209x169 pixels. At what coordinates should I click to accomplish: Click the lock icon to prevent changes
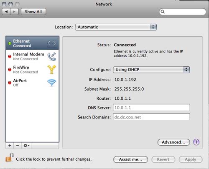tap(10, 158)
